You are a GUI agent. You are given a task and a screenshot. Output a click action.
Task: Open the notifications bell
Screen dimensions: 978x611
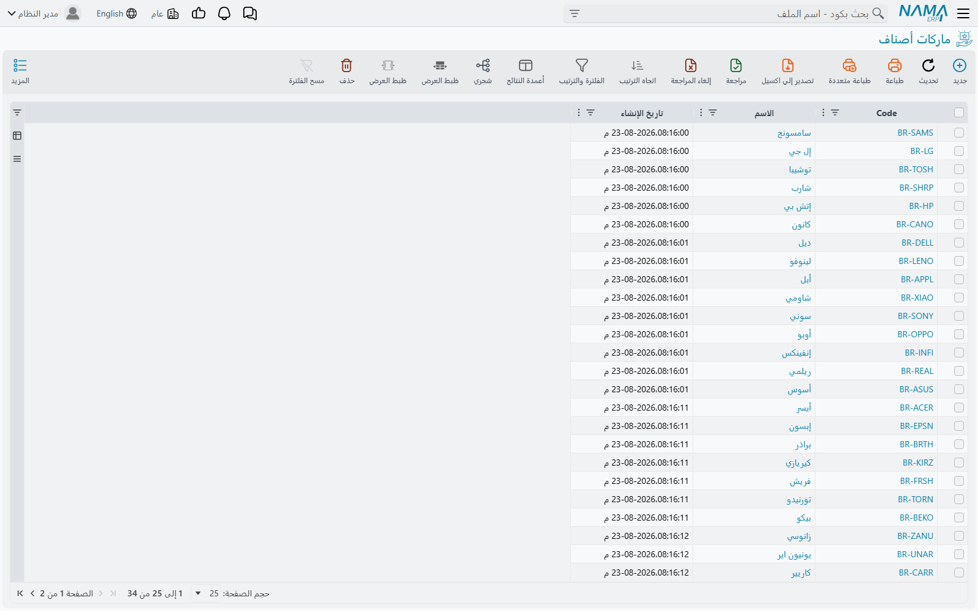coord(224,13)
